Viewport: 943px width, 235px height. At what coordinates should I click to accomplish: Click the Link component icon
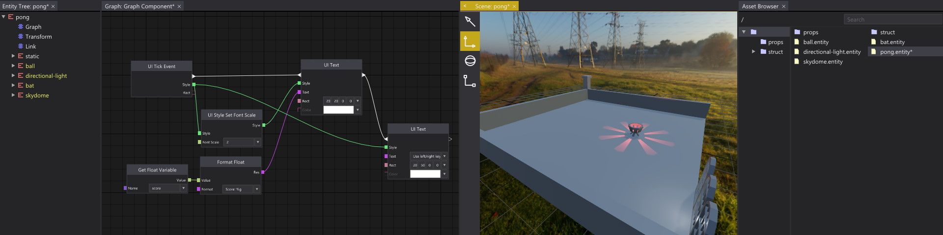[x=21, y=46]
